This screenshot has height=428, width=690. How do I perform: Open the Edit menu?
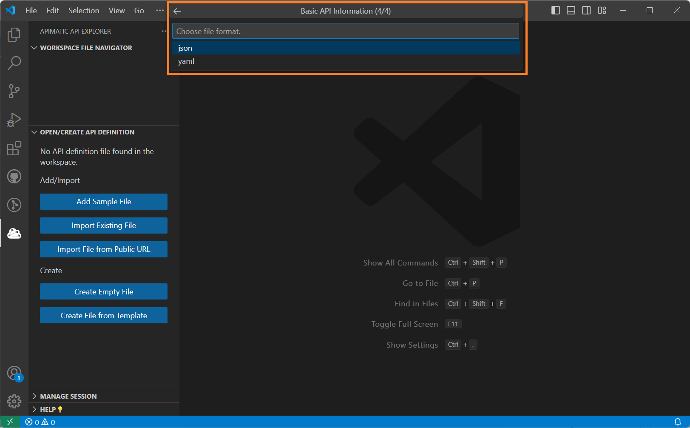tap(53, 10)
